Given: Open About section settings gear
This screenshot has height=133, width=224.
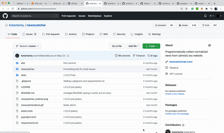Looking at the screenshot, I should coord(209,45).
